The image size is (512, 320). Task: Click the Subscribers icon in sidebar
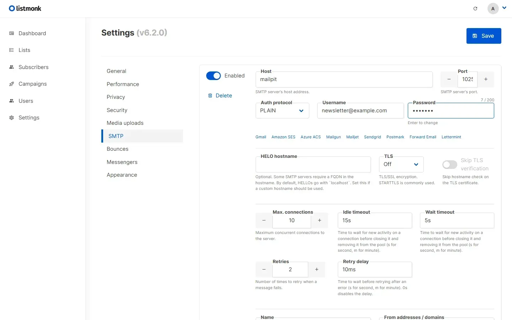tap(11, 67)
